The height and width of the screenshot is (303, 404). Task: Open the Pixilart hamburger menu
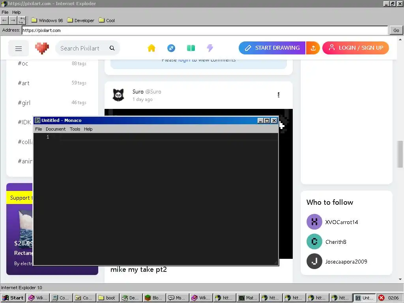19,49
